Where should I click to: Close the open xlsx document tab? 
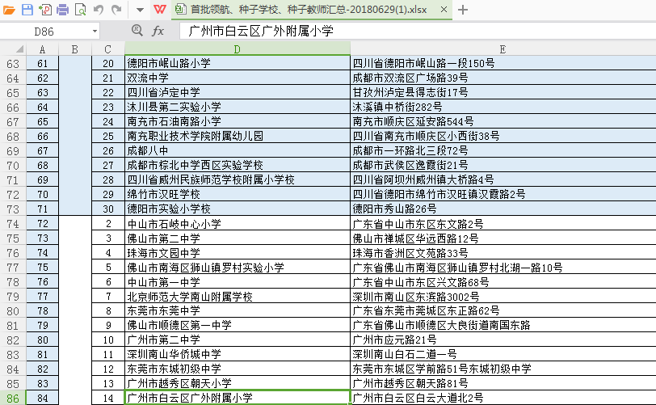click(442, 10)
